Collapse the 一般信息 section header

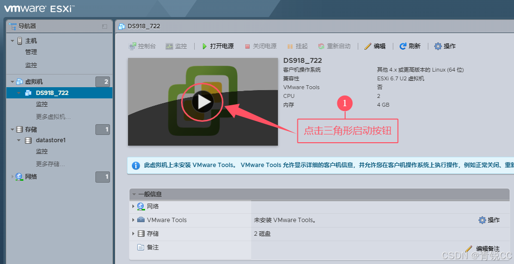click(320, 194)
